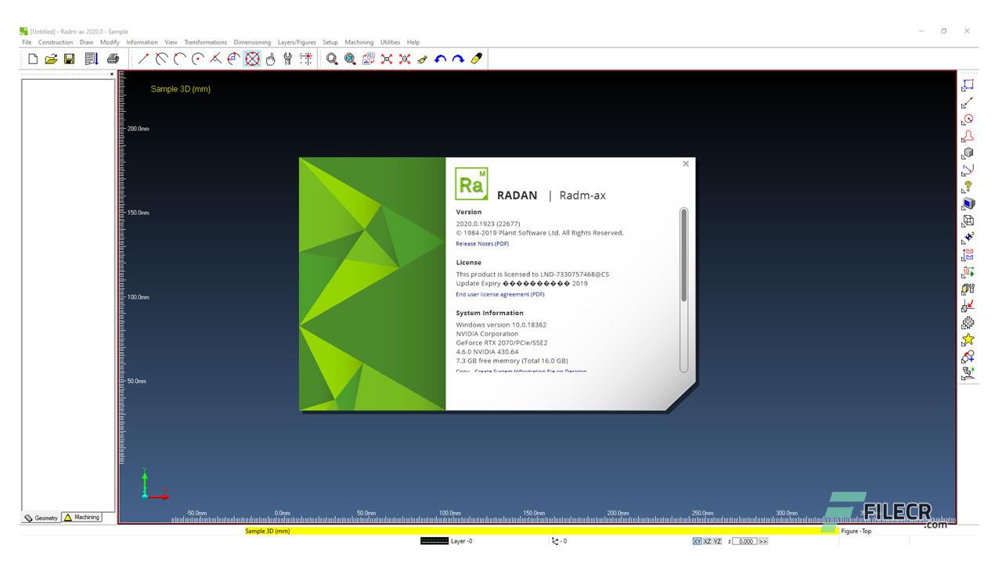The width and height of the screenshot is (1002, 563).
Task: Click the blue undo arrow
Action: tap(440, 59)
